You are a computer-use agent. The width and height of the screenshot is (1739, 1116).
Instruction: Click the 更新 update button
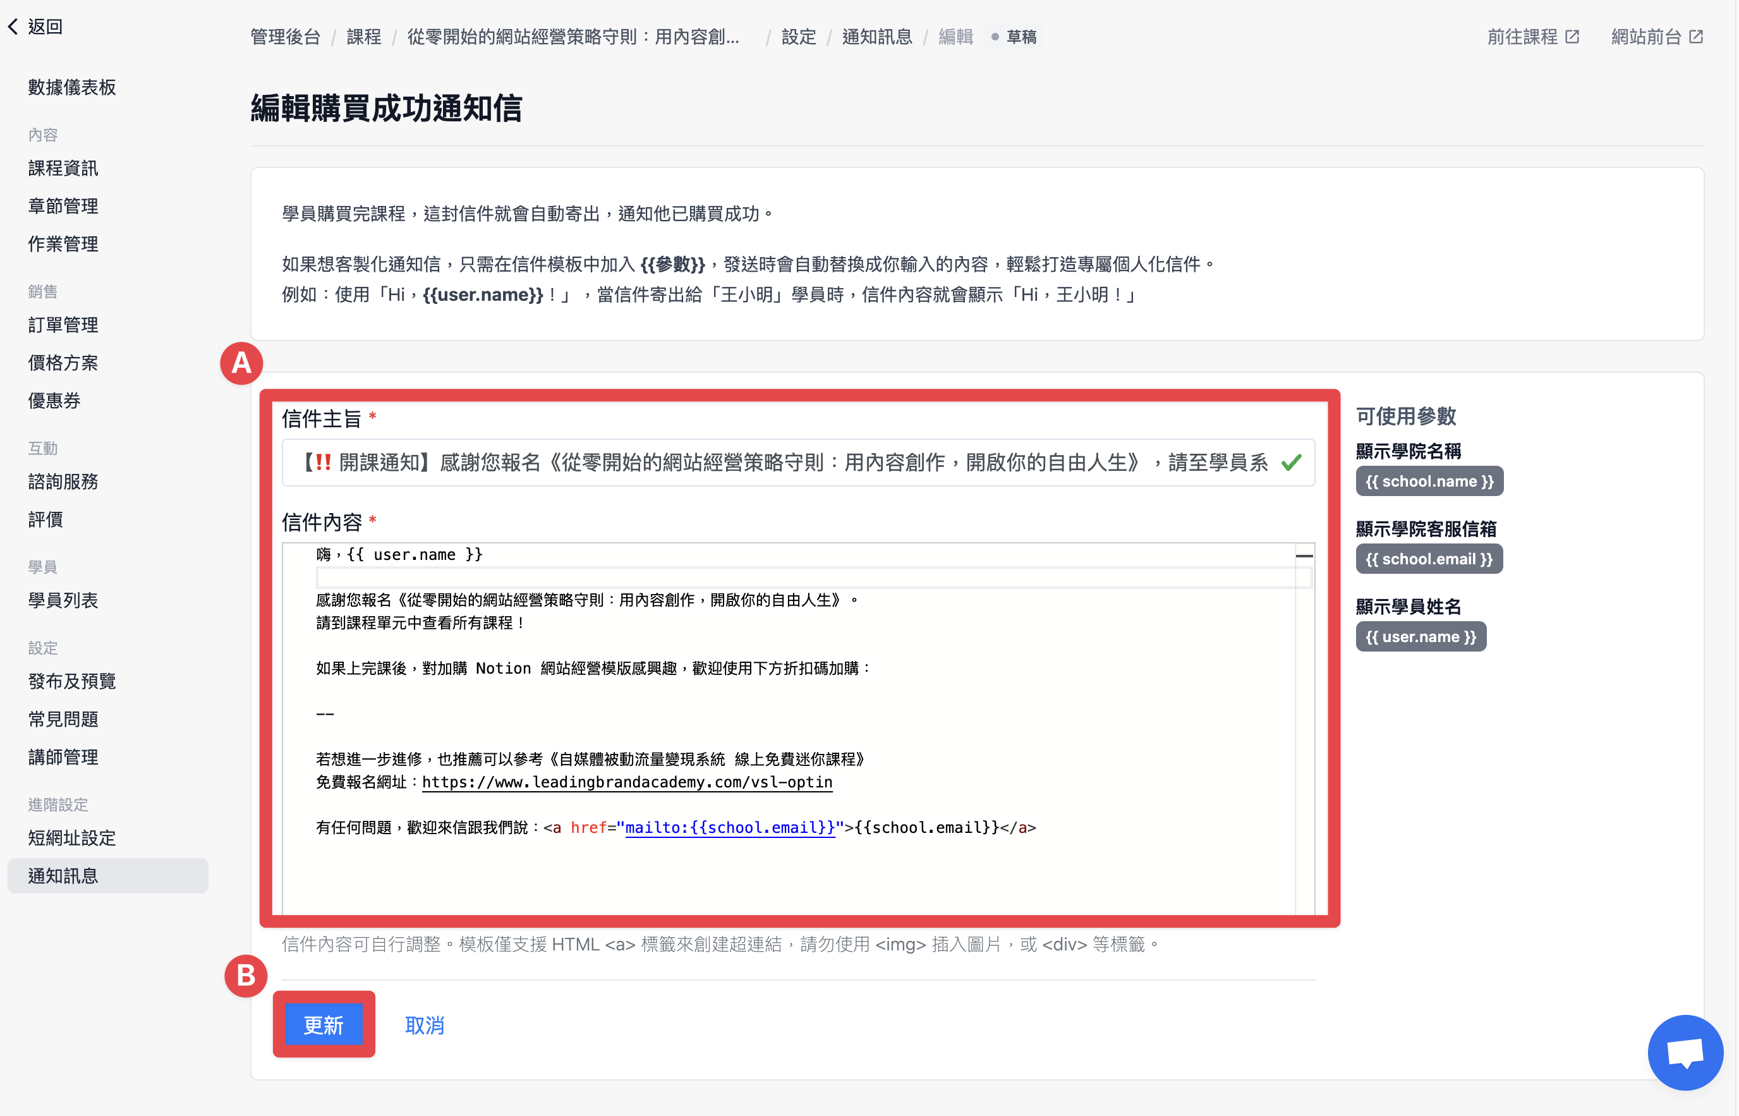(323, 1025)
